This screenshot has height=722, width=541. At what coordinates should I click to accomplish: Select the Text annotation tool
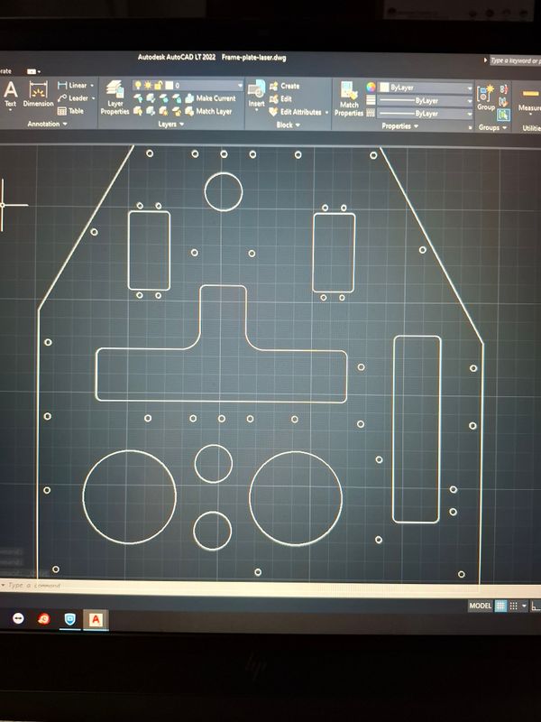click(11, 94)
